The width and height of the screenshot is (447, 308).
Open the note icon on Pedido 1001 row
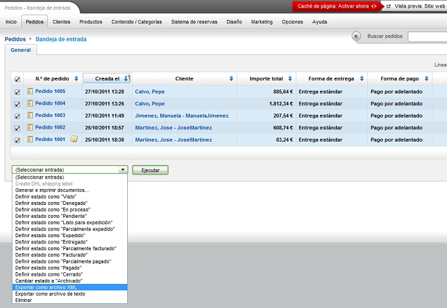74,139
